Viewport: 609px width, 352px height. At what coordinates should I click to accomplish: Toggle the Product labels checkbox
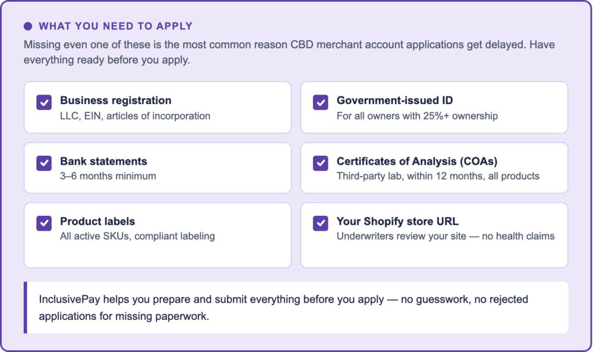coord(44,223)
